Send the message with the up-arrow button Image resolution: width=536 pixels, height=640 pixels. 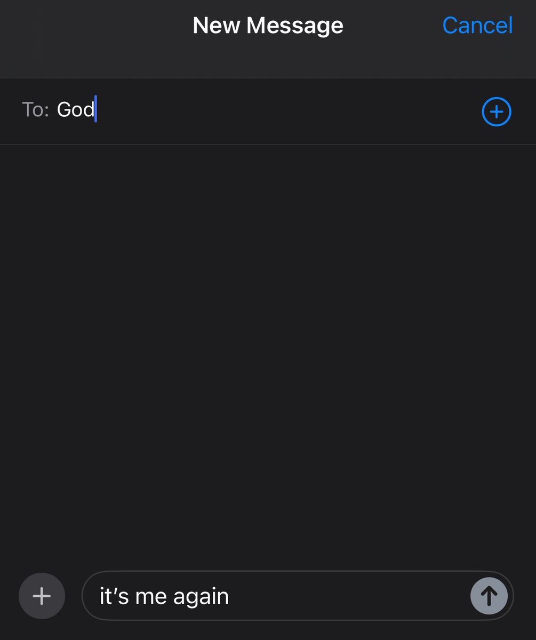pyautogui.click(x=489, y=596)
